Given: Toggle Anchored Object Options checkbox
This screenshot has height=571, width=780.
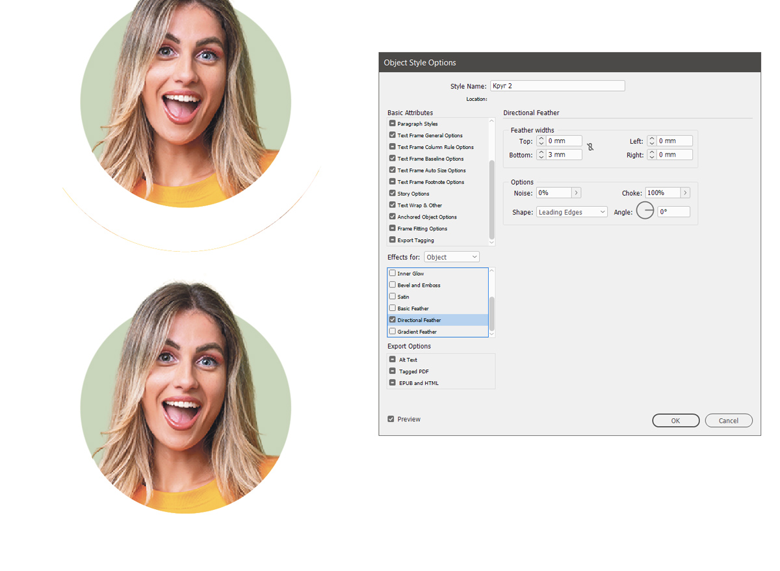Looking at the screenshot, I should [x=393, y=217].
